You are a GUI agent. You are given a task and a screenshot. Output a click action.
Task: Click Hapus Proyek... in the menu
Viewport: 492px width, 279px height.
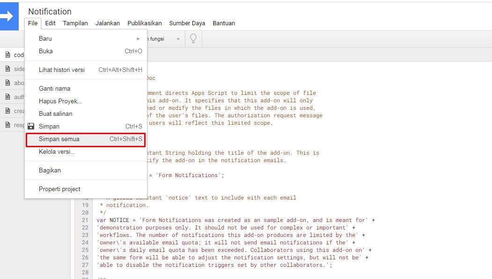coord(60,101)
